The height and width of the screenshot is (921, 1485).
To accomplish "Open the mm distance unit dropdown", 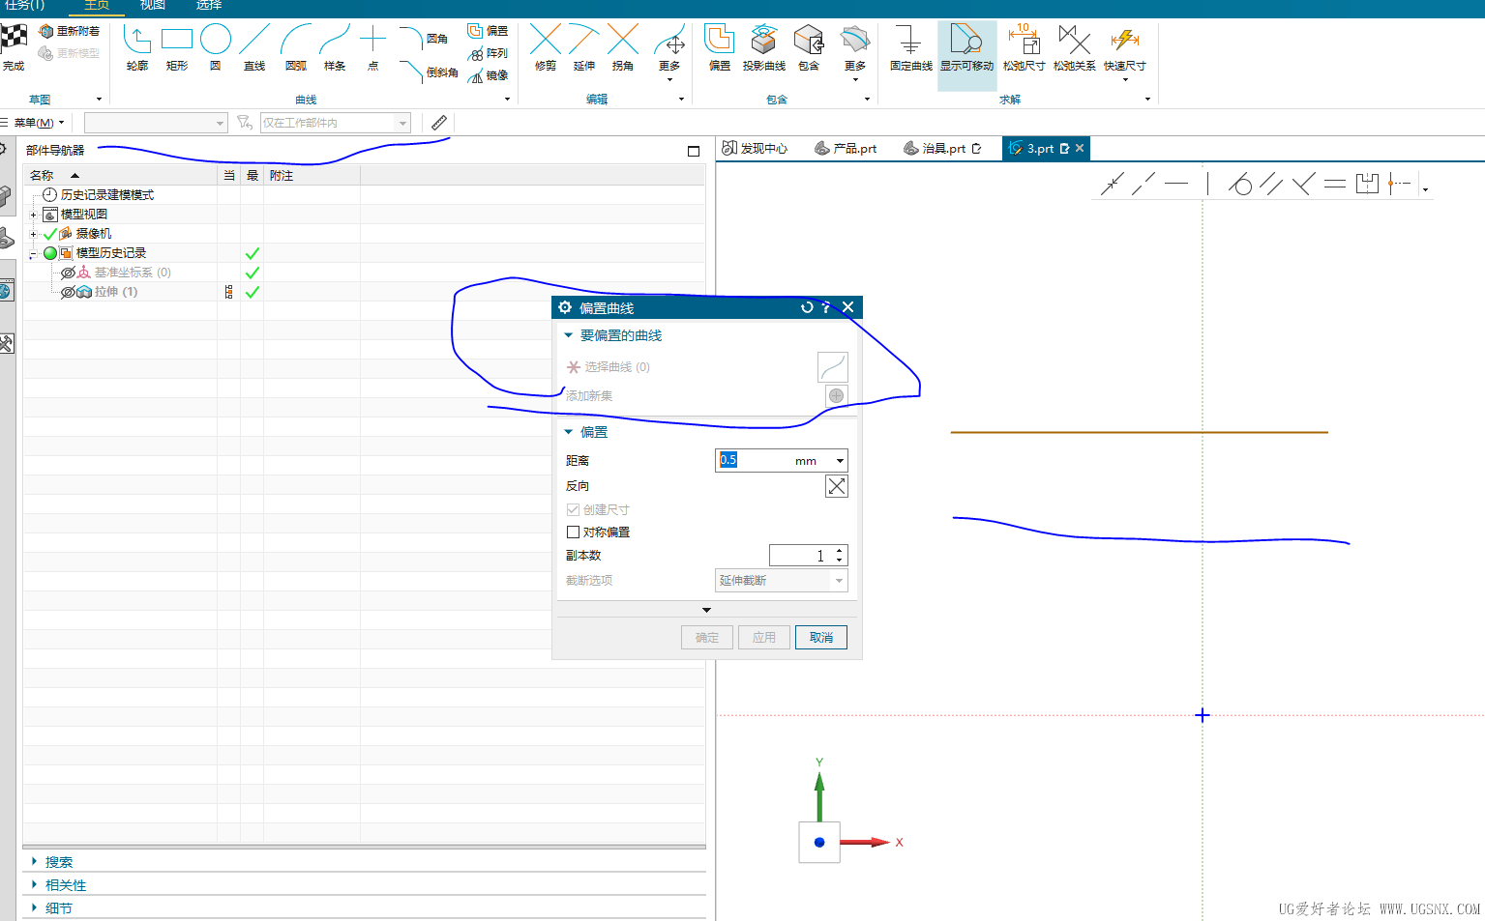I will click(x=840, y=461).
